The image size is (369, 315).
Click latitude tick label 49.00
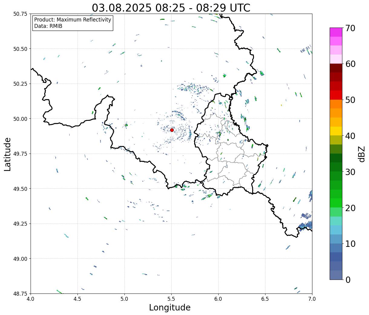click(20, 259)
